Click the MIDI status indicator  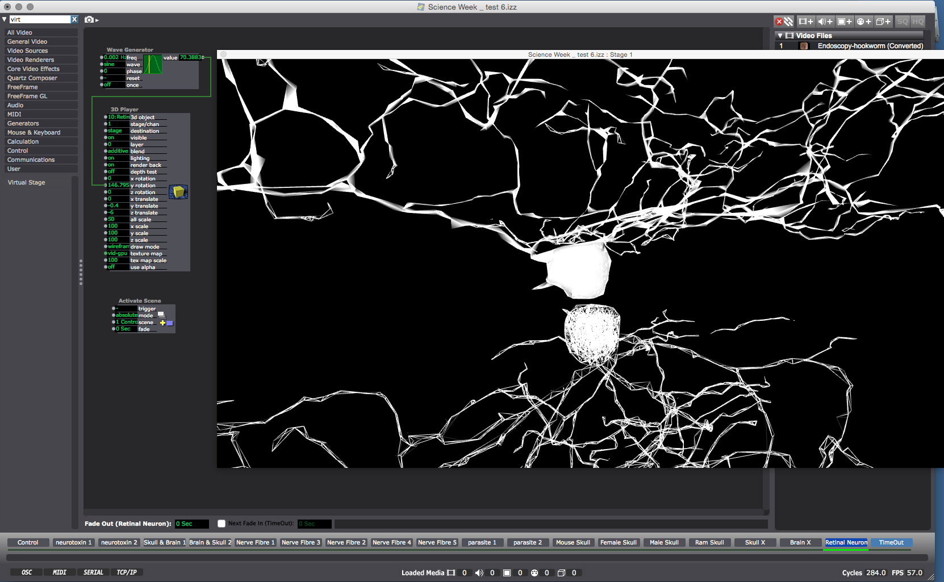pyautogui.click(x=60, y=572)
